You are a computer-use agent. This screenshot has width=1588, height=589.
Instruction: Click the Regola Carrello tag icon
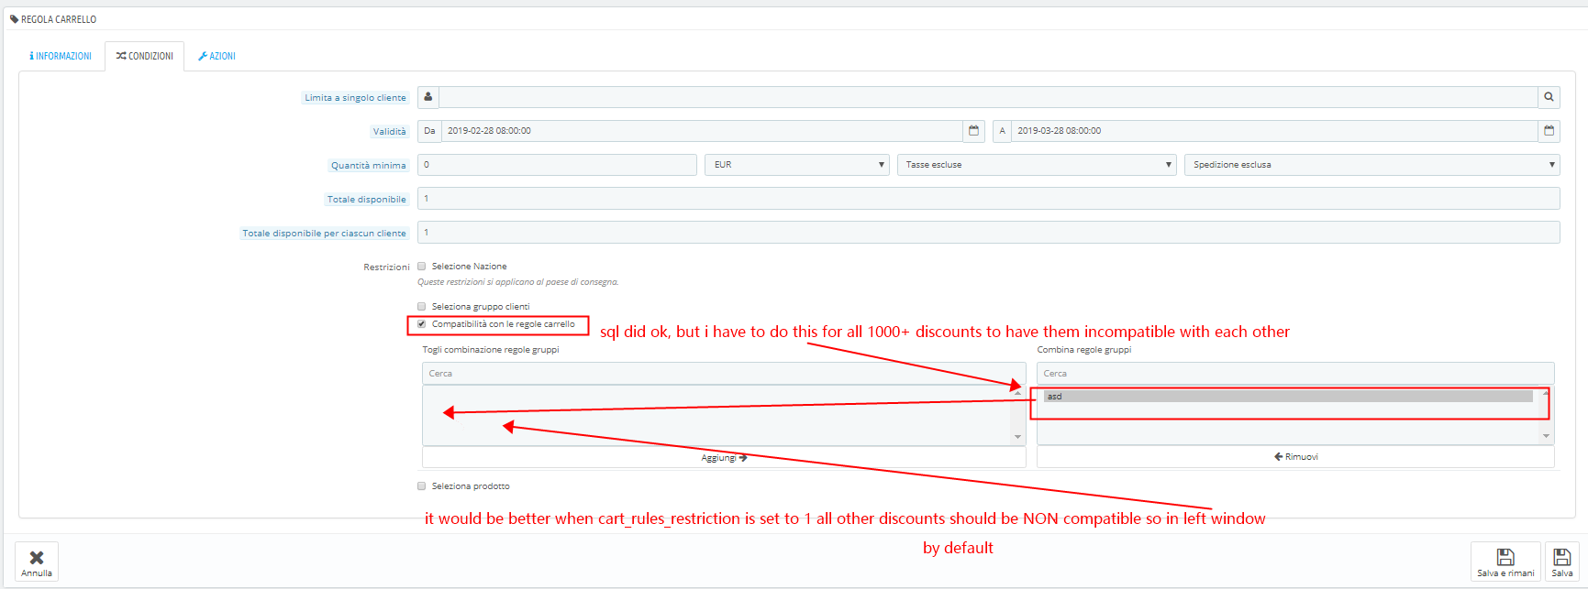(14, 19)
